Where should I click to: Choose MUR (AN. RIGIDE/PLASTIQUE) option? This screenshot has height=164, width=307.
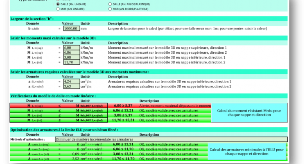point(110,9)
